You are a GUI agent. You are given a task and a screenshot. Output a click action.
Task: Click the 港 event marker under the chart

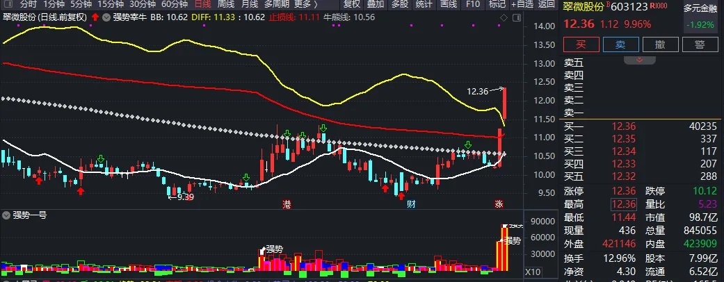point(287,204)
